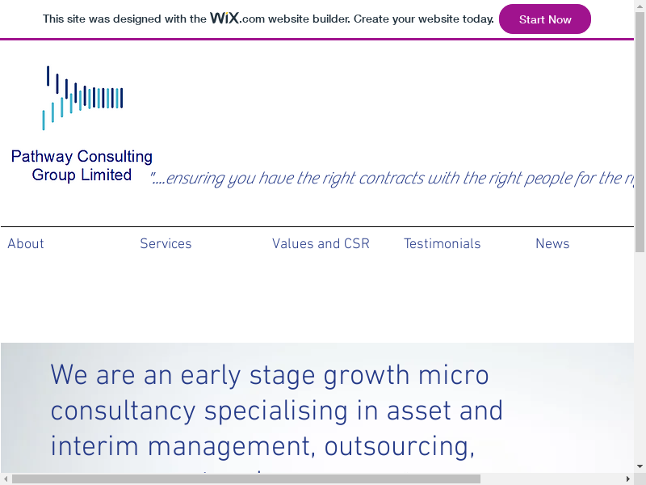
Task: Click the "We are an early stage growth" headline
Action: 270,376
